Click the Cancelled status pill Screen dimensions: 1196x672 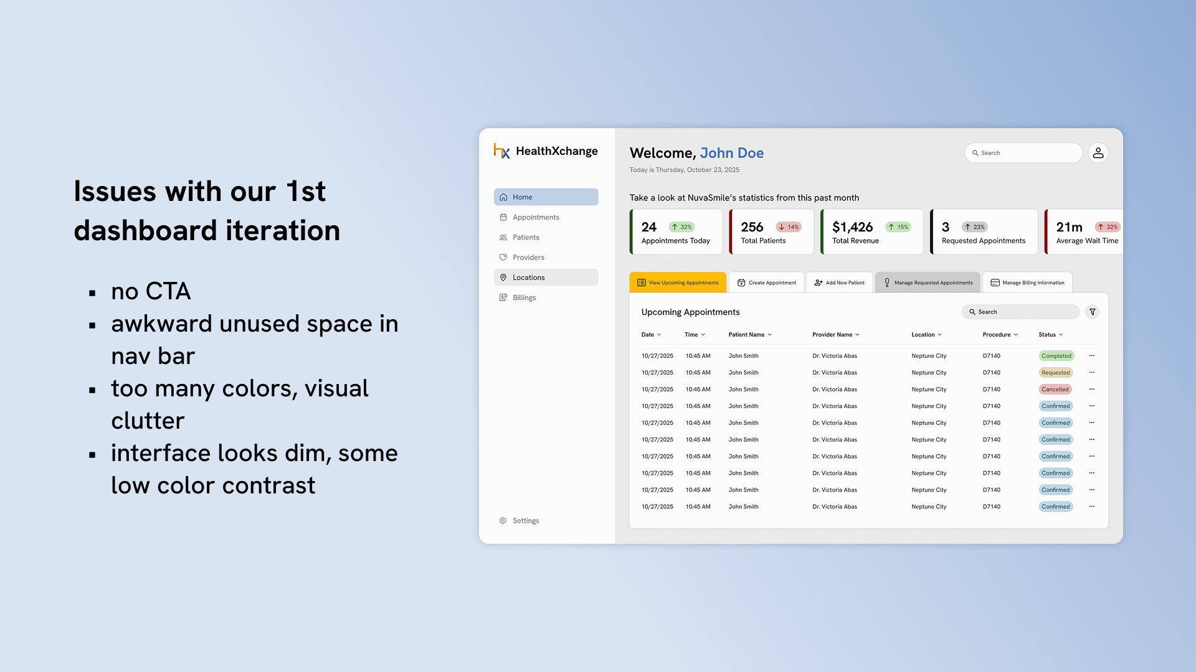[x=1055, y=389]
